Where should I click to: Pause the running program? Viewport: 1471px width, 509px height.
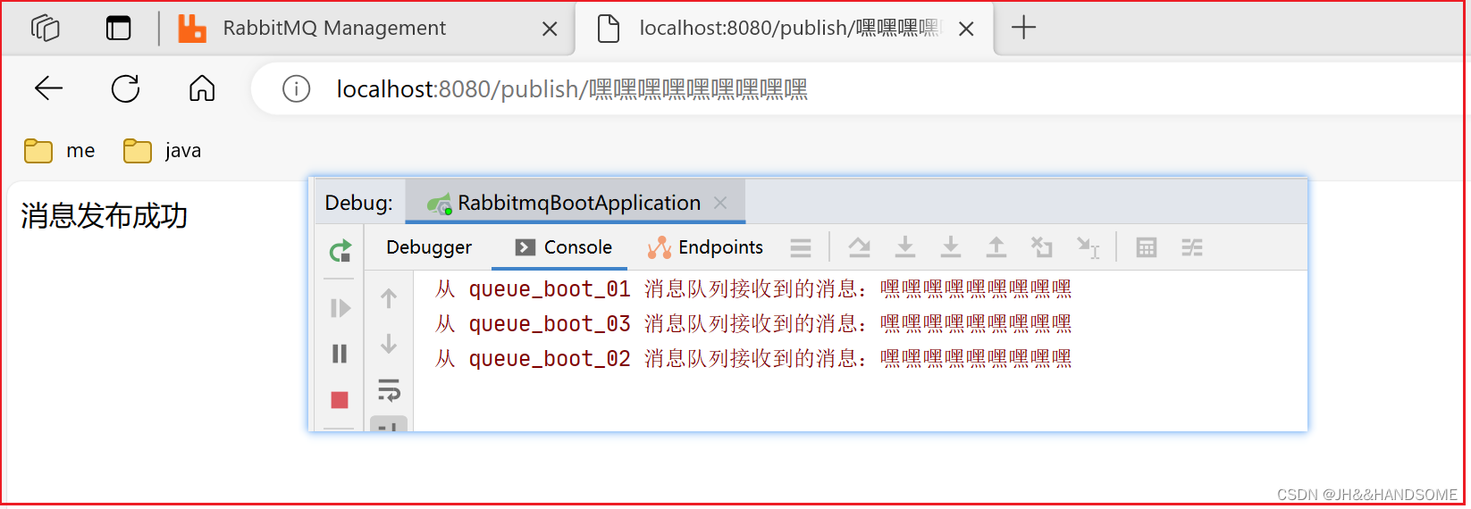340,354
